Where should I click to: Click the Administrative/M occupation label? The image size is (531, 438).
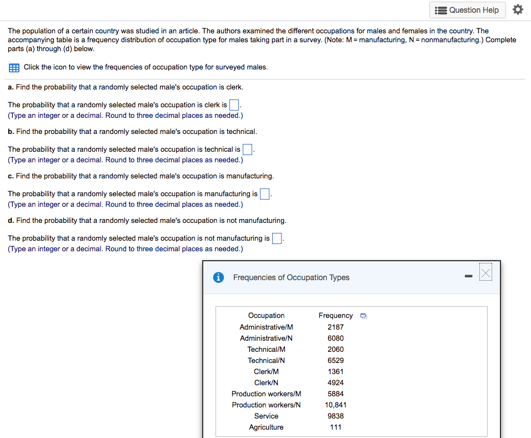266,327
